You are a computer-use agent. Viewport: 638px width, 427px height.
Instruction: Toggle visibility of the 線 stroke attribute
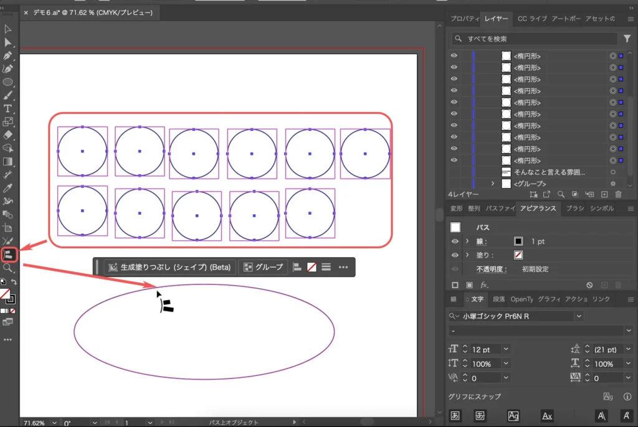(x=455, y=242)
